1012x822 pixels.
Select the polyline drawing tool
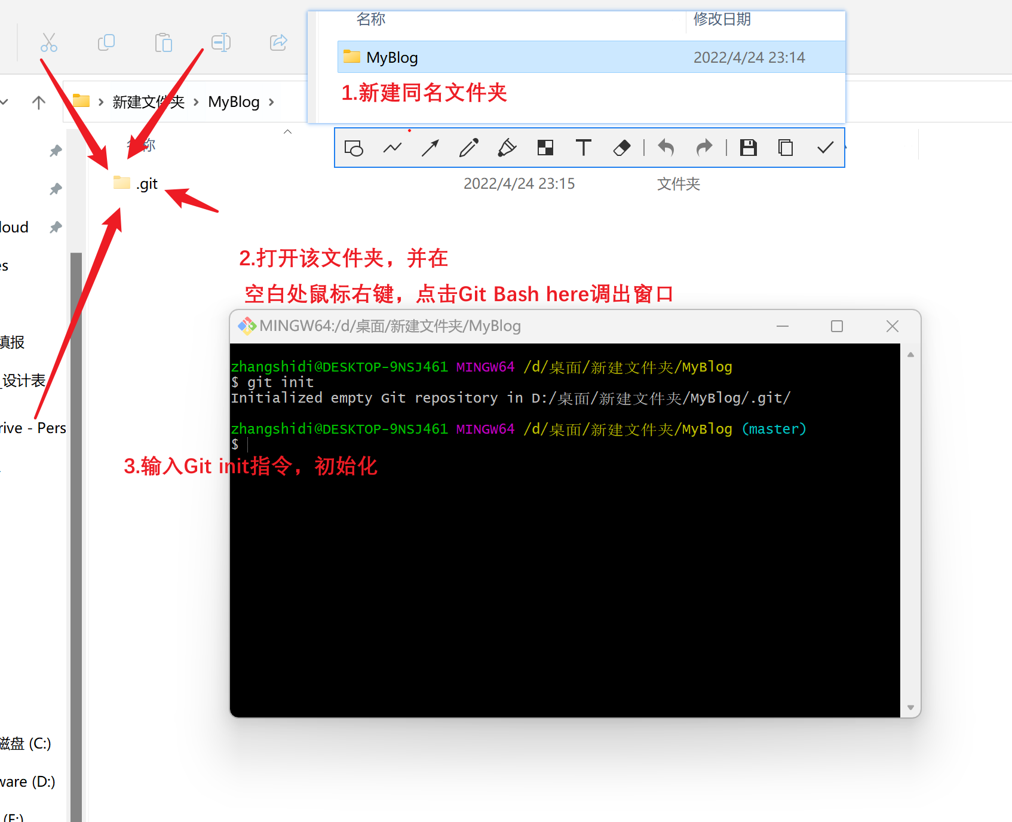click(392, 148)
